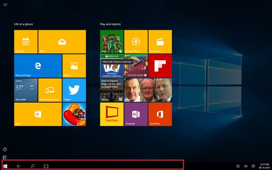This screenshot has height=170, width=272.
Task: Click the Windows Start button
Action: (5, 166)
